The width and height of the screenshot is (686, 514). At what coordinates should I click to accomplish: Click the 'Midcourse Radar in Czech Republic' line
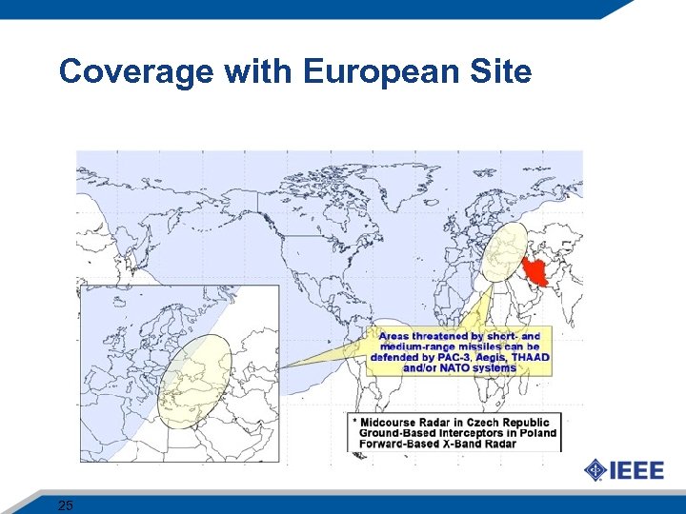(x=454, y=423)
